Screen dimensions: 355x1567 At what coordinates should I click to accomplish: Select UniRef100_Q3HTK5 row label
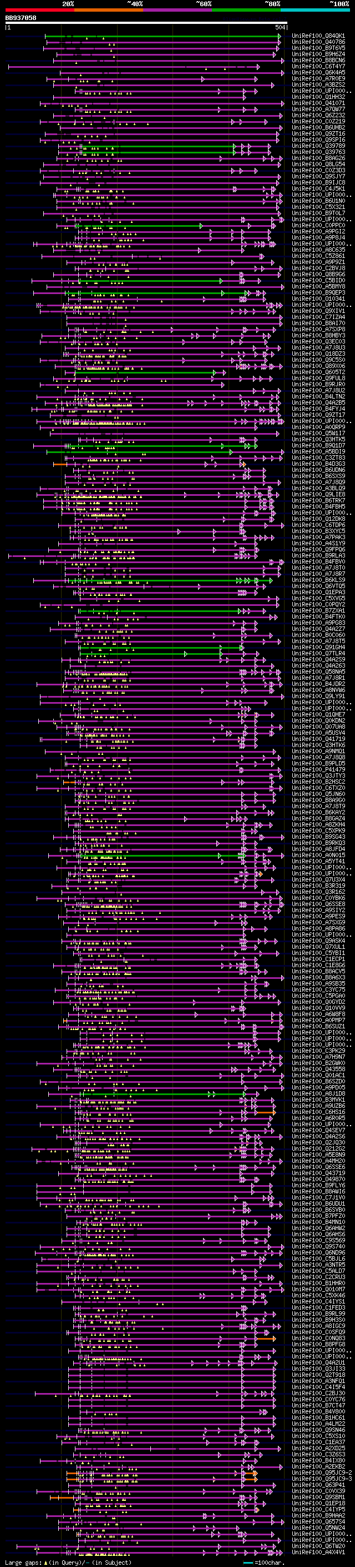318,439
